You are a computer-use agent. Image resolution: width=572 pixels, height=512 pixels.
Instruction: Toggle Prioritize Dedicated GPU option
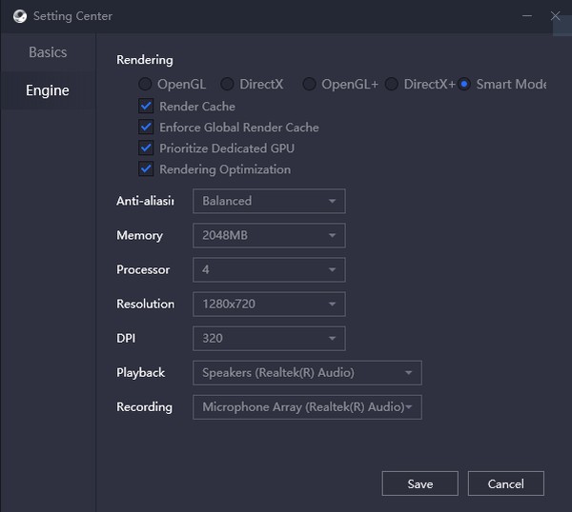[146, 148]
